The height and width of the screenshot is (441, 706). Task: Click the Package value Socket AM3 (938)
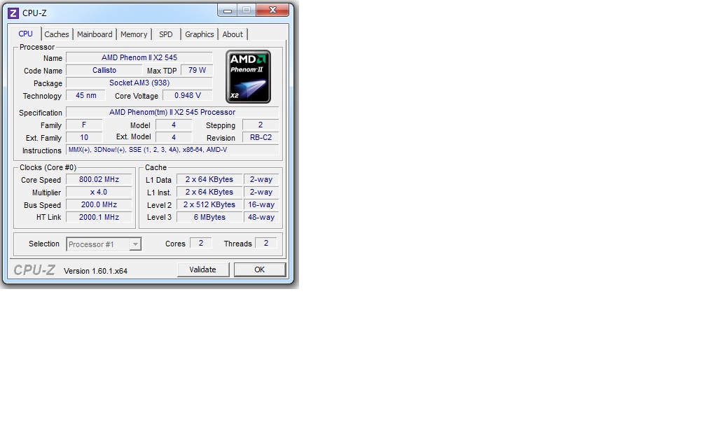139,83
